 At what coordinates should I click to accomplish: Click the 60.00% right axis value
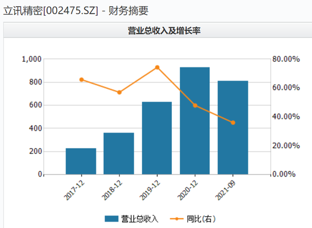pyautogui.click(x=286, y=88)
